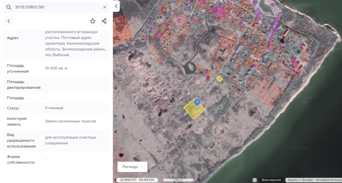Click the Площадь уточненная value 10 000 кв. м

point(56,68)
